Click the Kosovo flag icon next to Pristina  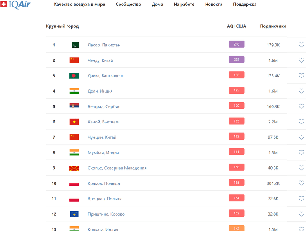click(74, 214)
